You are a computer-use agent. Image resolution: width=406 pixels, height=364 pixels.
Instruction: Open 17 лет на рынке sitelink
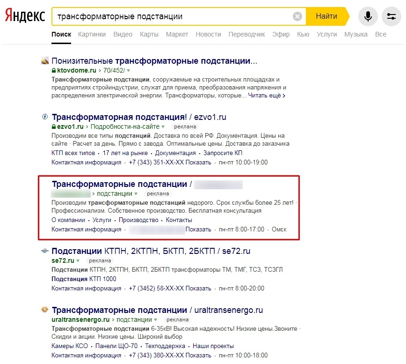tap(125, 153)
